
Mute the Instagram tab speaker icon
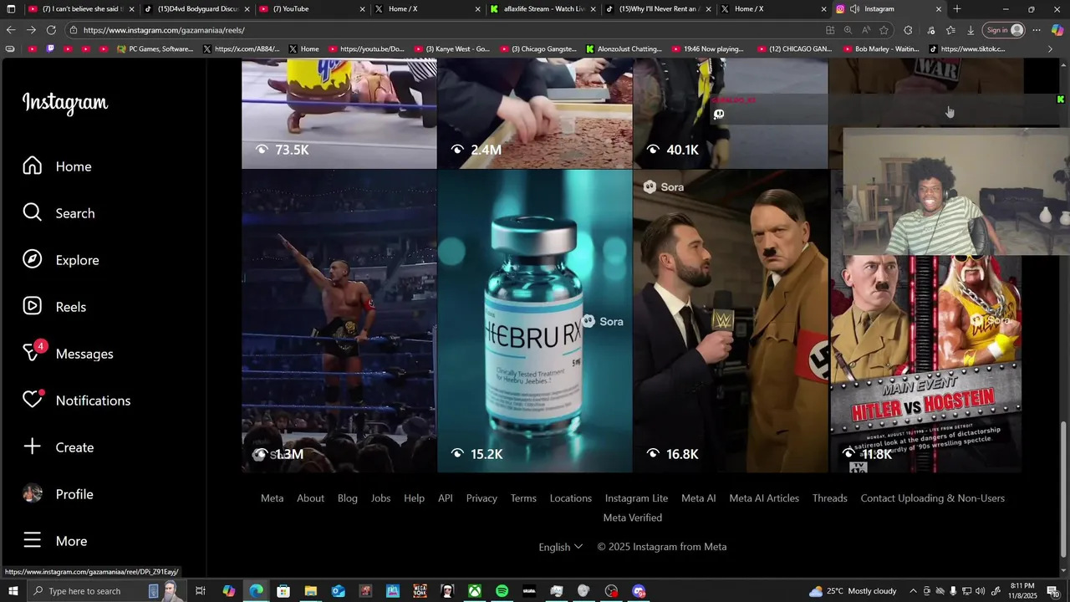pos(854,9)
